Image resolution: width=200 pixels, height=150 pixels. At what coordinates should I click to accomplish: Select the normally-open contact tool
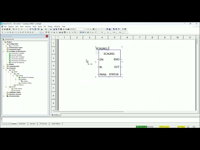6,32
